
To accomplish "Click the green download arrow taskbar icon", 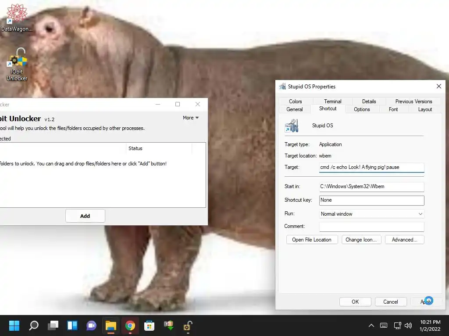I will pyautogui.click(x=169, y=325).
